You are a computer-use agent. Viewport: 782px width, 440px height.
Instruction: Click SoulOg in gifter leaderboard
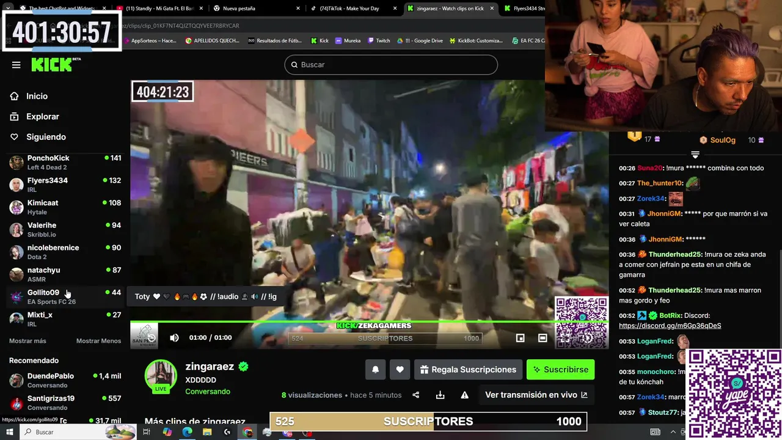point(723,140)
